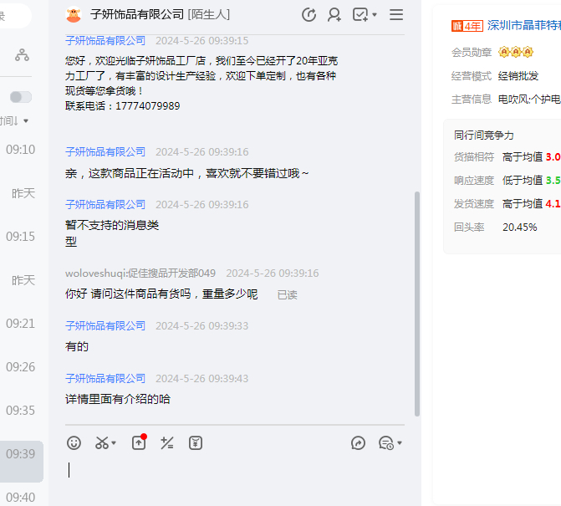Click the 已读 read status label
The image size is (561, 506).
[288, 295]
